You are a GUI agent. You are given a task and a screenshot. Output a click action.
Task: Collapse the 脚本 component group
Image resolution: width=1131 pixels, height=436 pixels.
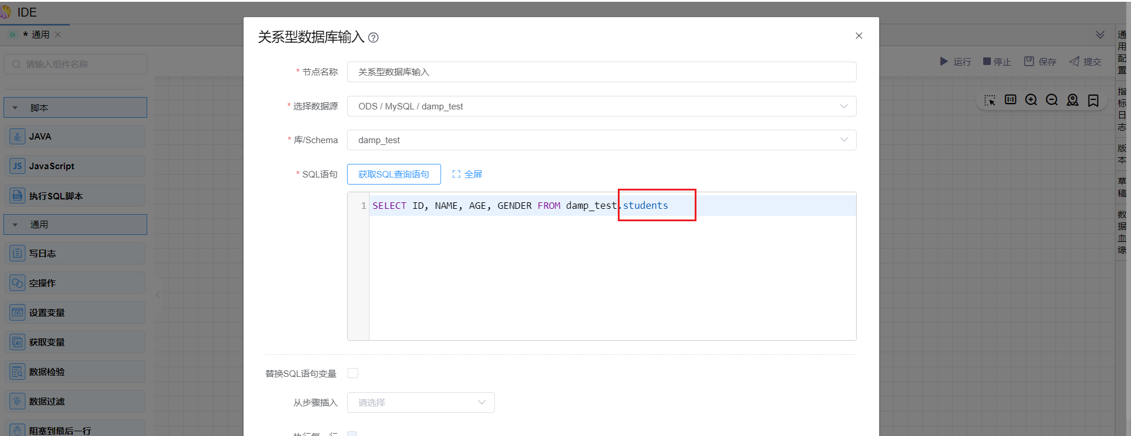(x=75, y=108)
